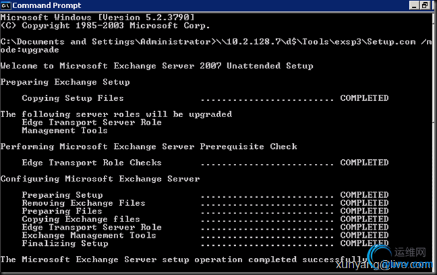This screenshot has width=437, height=275.
Task: Click the 'Removing Exchange Files' step
Action: pos(83,203)
